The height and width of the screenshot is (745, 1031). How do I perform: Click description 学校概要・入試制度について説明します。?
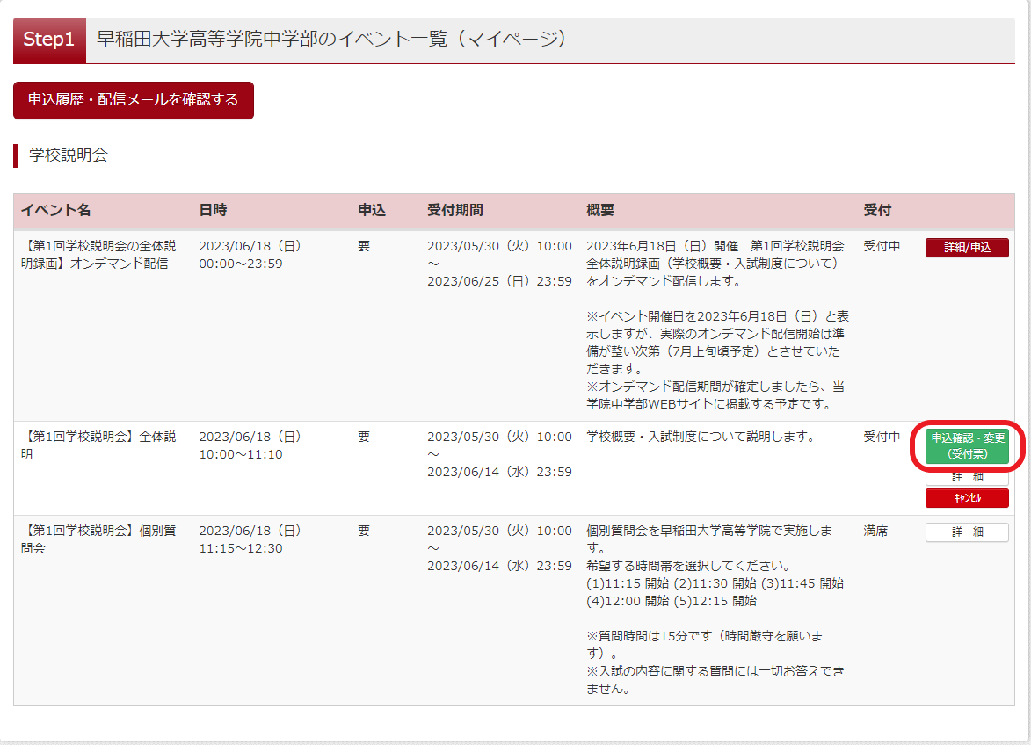tap(701, 437)
